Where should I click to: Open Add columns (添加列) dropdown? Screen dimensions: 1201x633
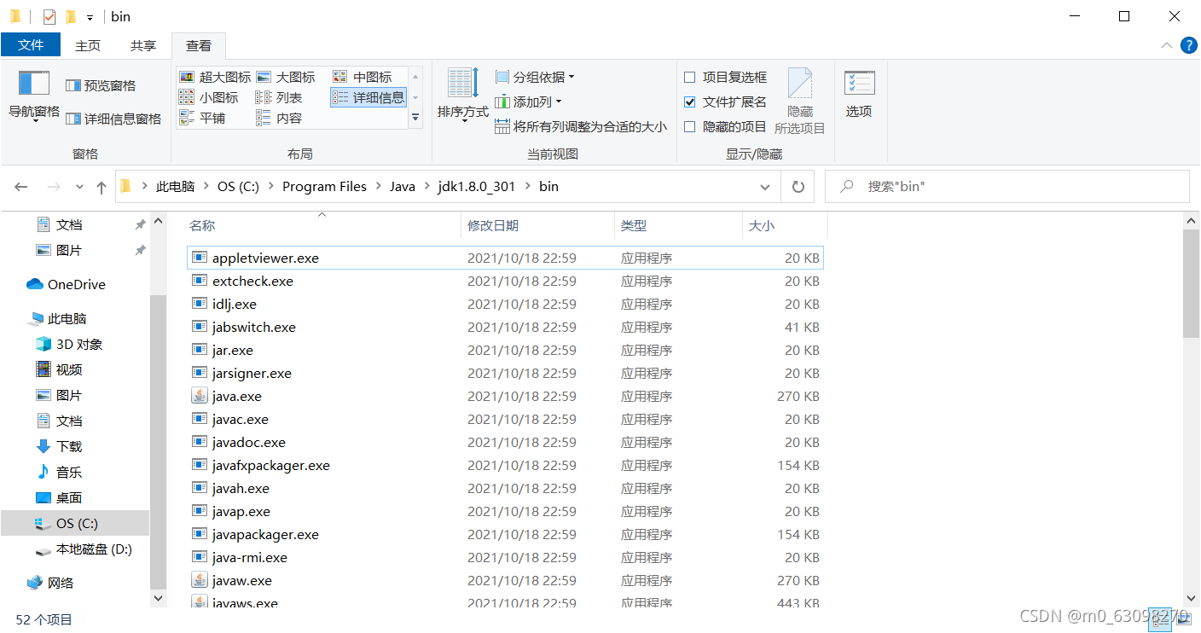click(x=529, y=102)
